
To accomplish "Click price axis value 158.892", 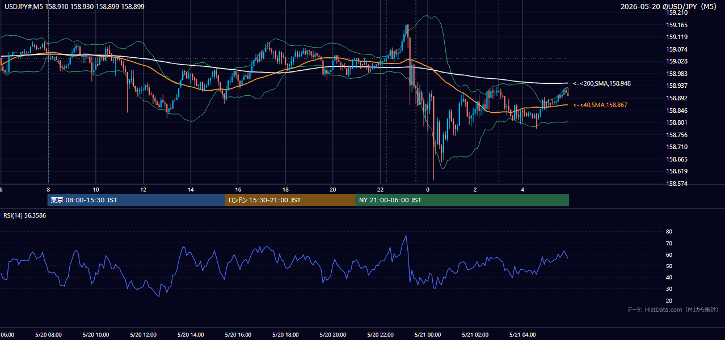I will tap(676, 98).
